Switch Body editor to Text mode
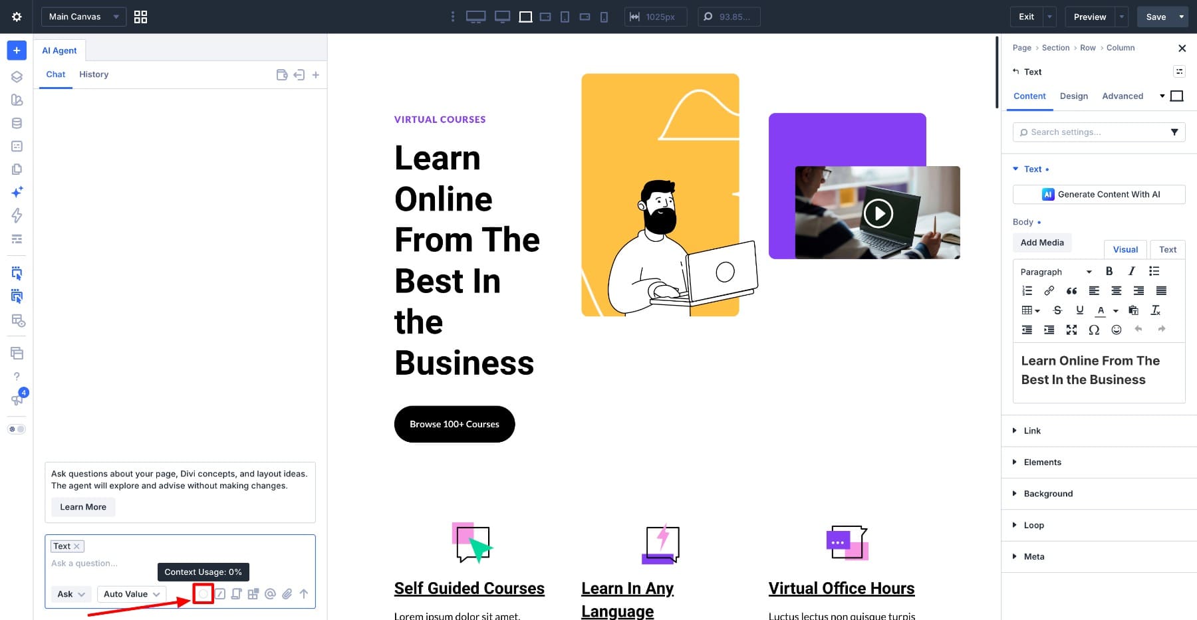Viewport: 1197px width, 620px height. click(1168, 250)
